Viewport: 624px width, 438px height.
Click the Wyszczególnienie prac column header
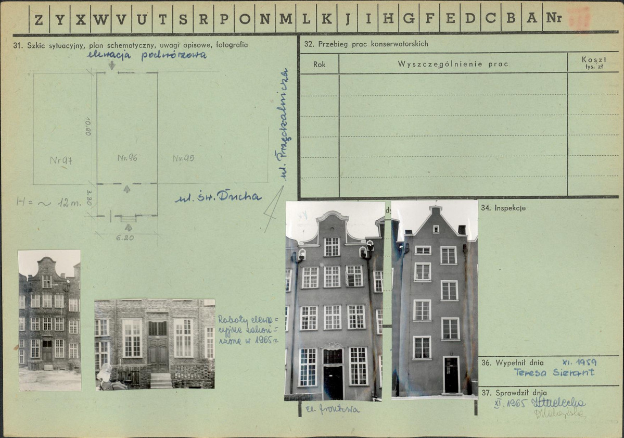tap(453, 64)
